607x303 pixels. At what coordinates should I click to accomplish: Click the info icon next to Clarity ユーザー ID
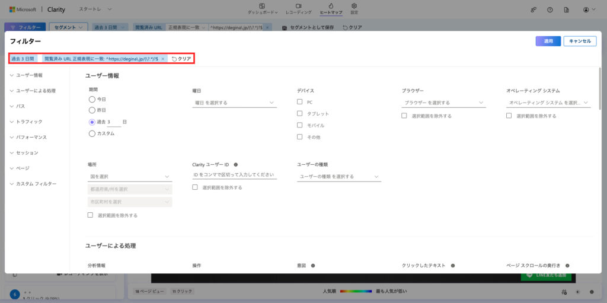[x=236, y=164]
